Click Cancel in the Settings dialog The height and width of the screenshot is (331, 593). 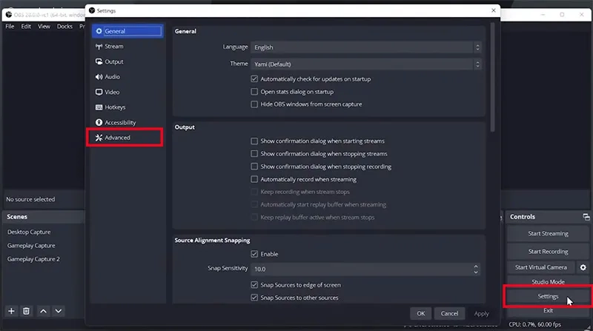pos(449,314)
